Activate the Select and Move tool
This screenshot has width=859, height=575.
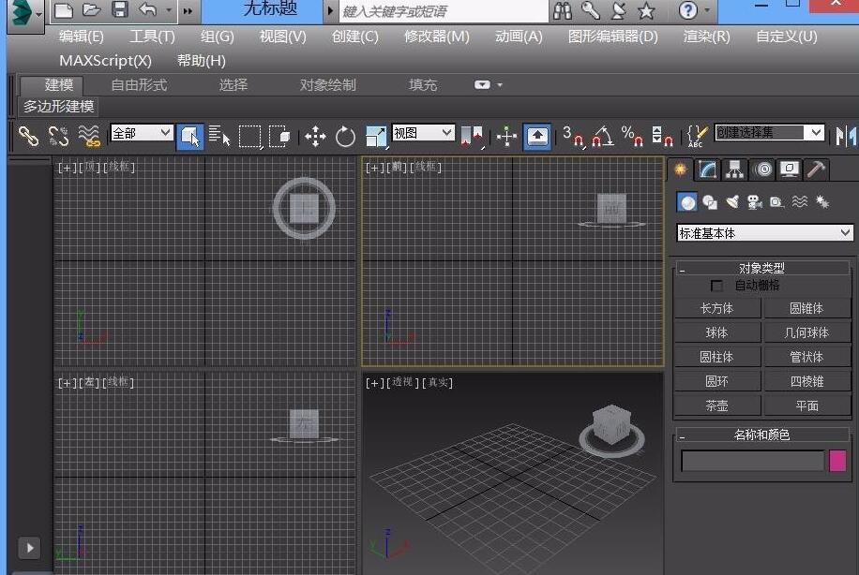point(315,137)
